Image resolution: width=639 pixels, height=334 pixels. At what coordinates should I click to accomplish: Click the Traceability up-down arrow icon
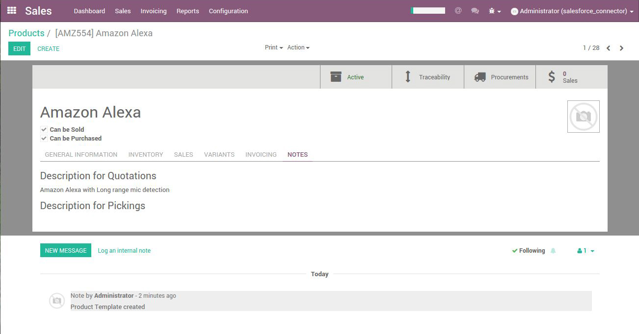(407, 77)
